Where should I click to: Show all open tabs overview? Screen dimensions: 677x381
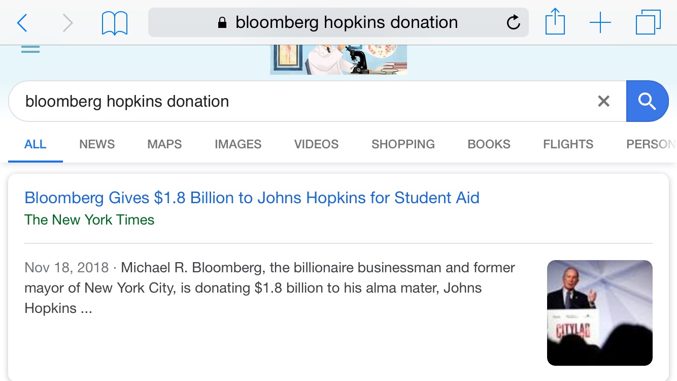coord(648,22)
